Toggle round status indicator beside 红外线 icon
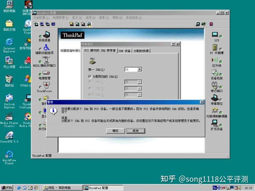This screenshot has width=255, height=191. 221,62
